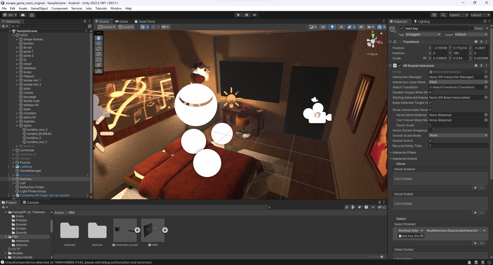This screenshot has width=493, height=265.
Task: Enable the Hover Socket Snapping checkbox
Action: pos(430,130)
